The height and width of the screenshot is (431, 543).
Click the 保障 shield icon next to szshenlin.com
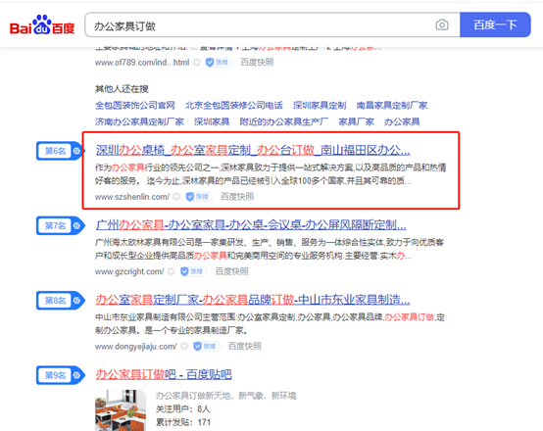(x=198, y=197)
